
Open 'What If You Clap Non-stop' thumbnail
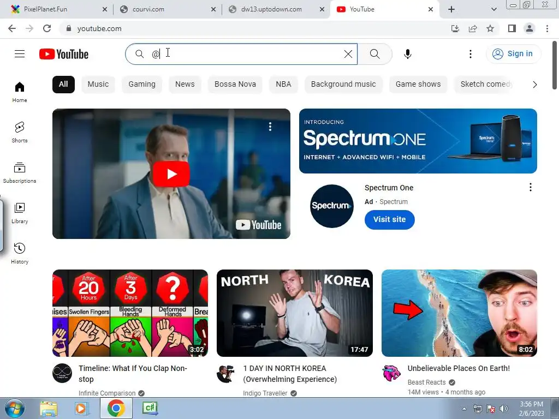point(130,313)
